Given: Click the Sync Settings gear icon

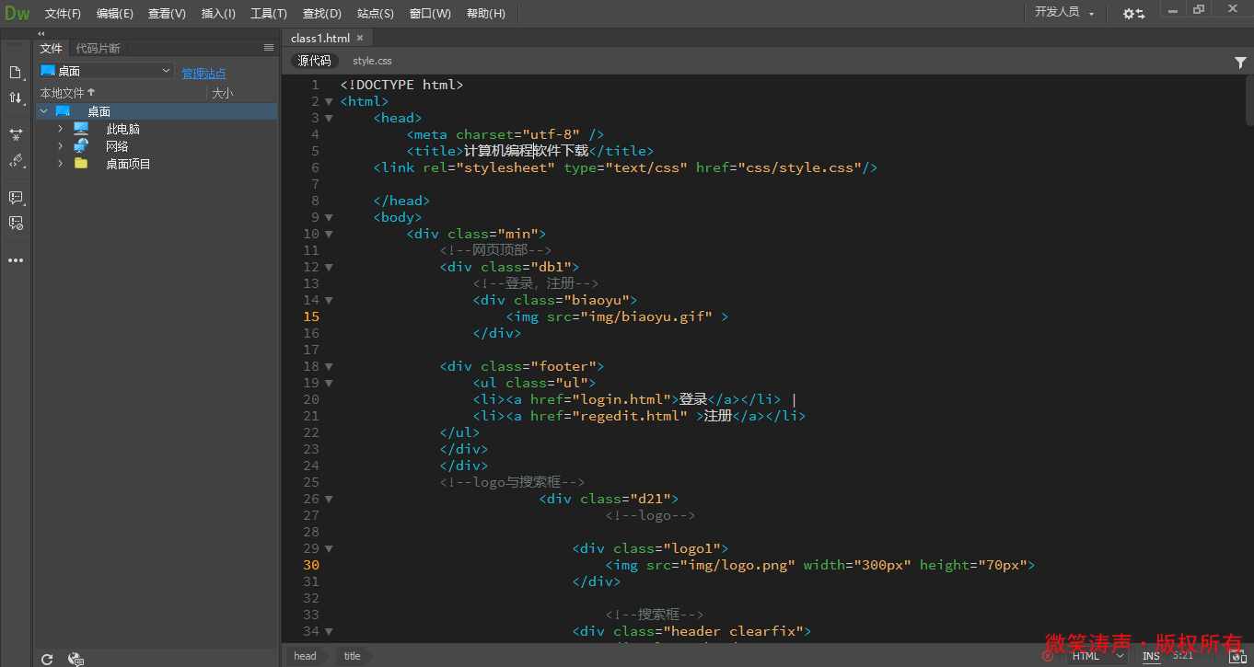Looking at the screenshot, I should tap(1133, 13).
